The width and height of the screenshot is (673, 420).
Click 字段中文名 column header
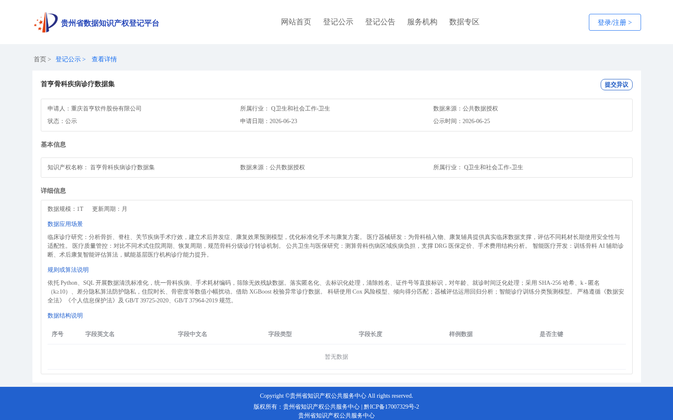(x=193, y=334)
